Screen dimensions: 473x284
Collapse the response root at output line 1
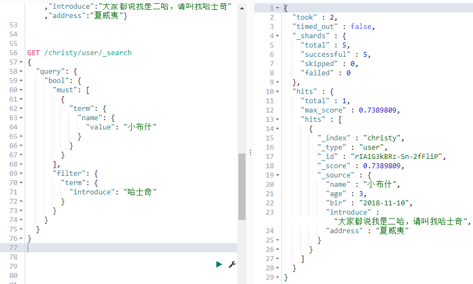(278, 8)
